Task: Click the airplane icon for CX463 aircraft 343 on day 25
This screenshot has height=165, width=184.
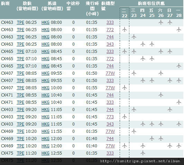Action: (x=152, y=44)
